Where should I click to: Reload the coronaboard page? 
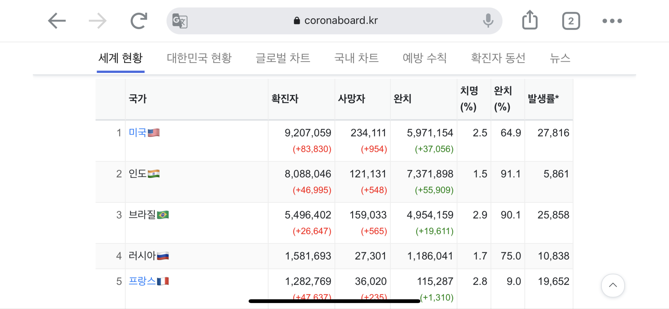139,21
